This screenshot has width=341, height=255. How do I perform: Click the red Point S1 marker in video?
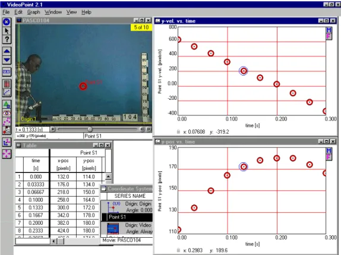click(x=83, y=86)
